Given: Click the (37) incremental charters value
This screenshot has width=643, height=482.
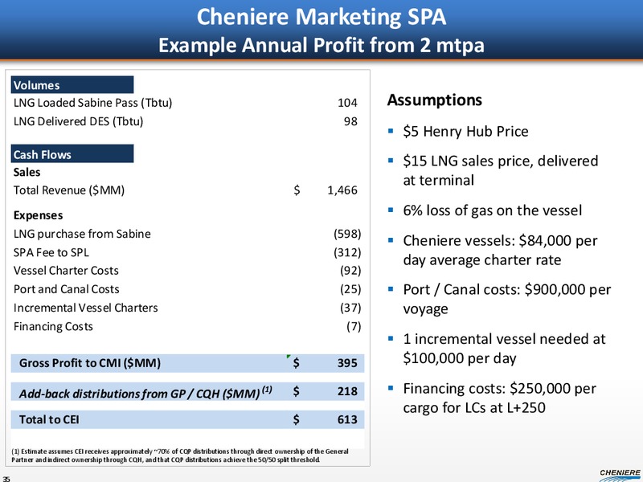Looking at the screenshot, I should pyautogui.click(x=350, y=308).
